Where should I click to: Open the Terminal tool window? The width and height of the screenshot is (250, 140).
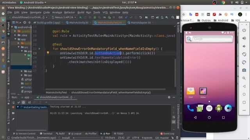tap(46, 133)
